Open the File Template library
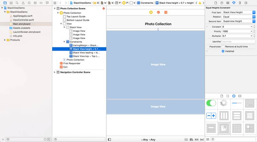Viewport: 257px width, 142px height. point(222,96)
